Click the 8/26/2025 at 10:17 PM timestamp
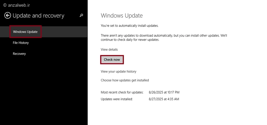The image size is (267, 125). 164,92
